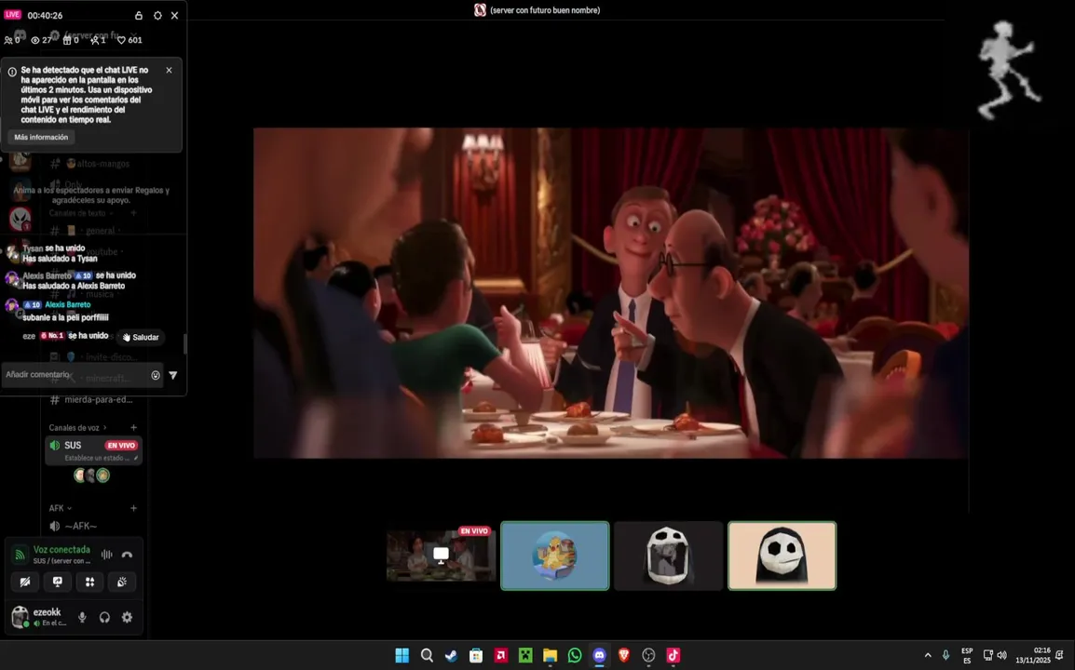The height and width of the screenshot is (670, 1075).
Task: Open AMD software from taskbar
Action: (x=500, y=656)
